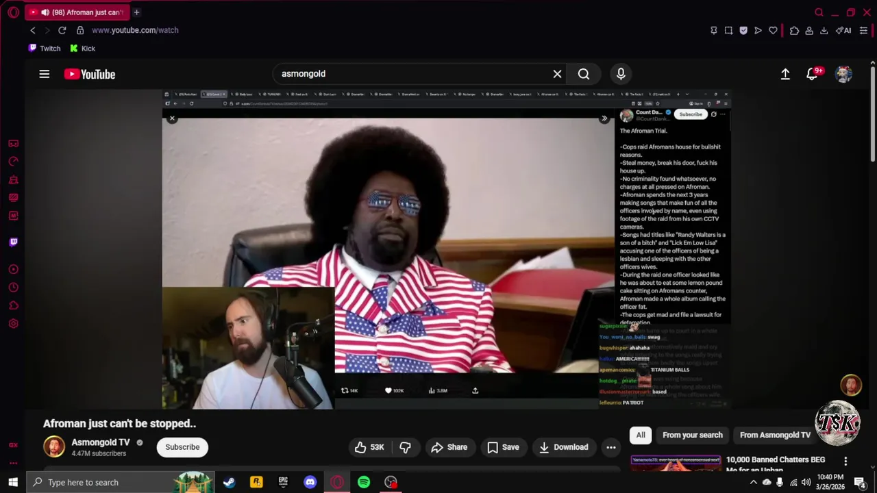Open the Twitch panel in Opera sidebar
The width and height of the screenshot is (877, 493).
tap(13, 242)
